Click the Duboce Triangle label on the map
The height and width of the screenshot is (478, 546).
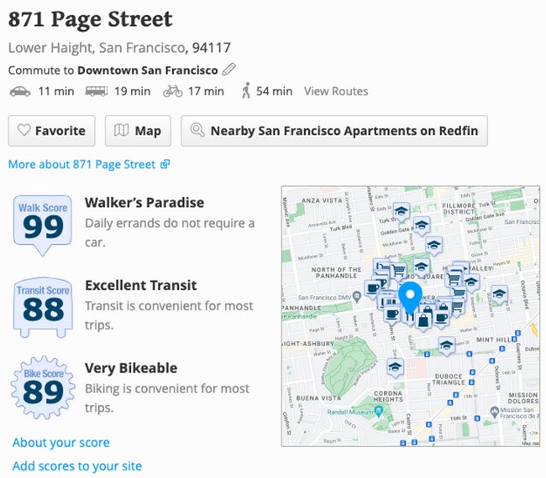pyautogui.click(x=449, y=379)
